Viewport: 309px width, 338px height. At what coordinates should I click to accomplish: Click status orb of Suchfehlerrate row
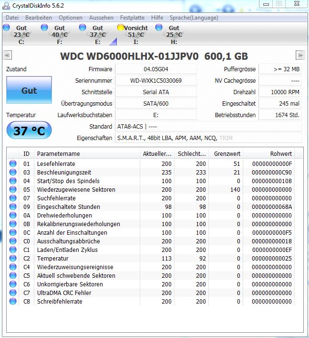13,198
